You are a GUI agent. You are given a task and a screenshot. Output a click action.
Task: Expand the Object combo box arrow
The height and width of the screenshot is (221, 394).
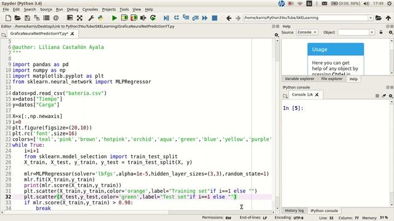[372, 33]
